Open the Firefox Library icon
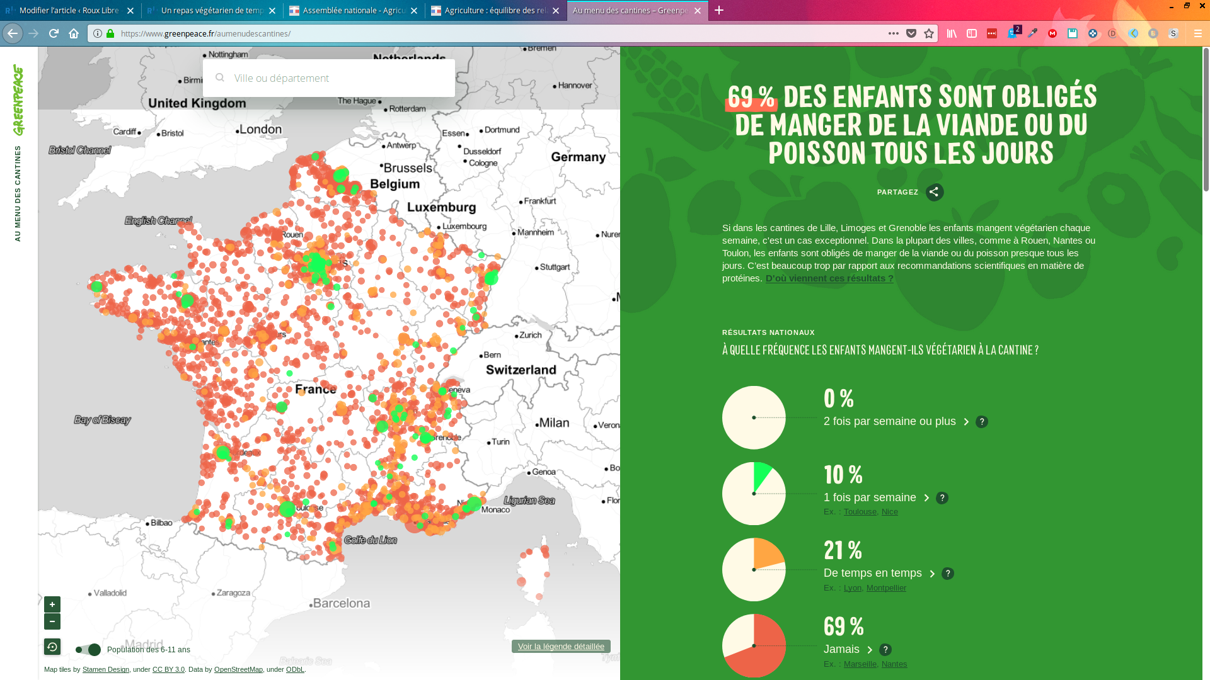Screen dimensions: 1210x680 point(952,33)
